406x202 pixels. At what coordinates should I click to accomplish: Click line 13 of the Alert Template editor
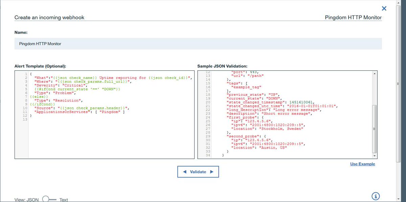tap(111, 119)
